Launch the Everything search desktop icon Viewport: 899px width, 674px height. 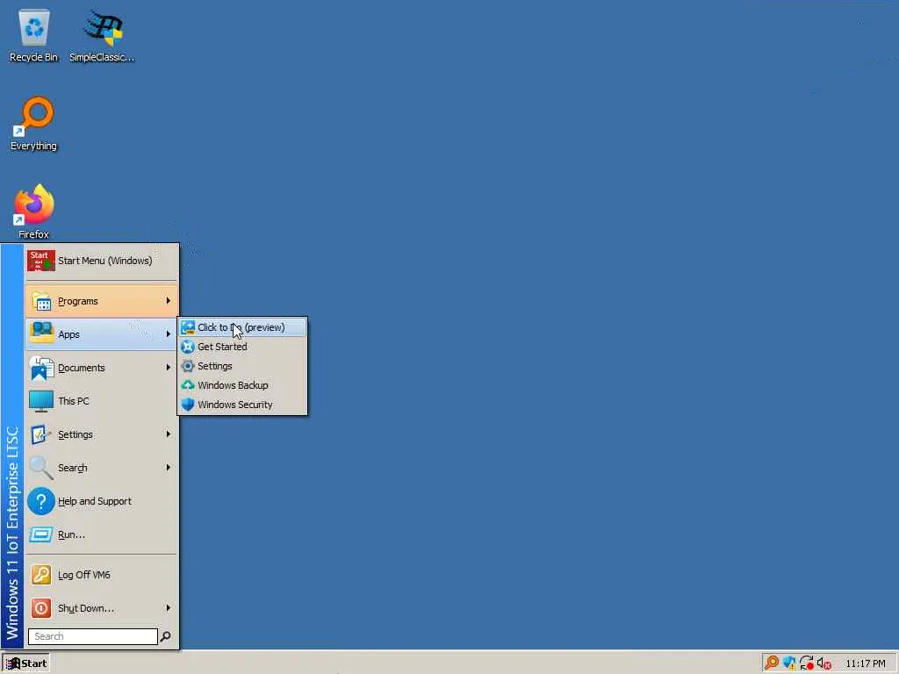(x=34, y=124)
